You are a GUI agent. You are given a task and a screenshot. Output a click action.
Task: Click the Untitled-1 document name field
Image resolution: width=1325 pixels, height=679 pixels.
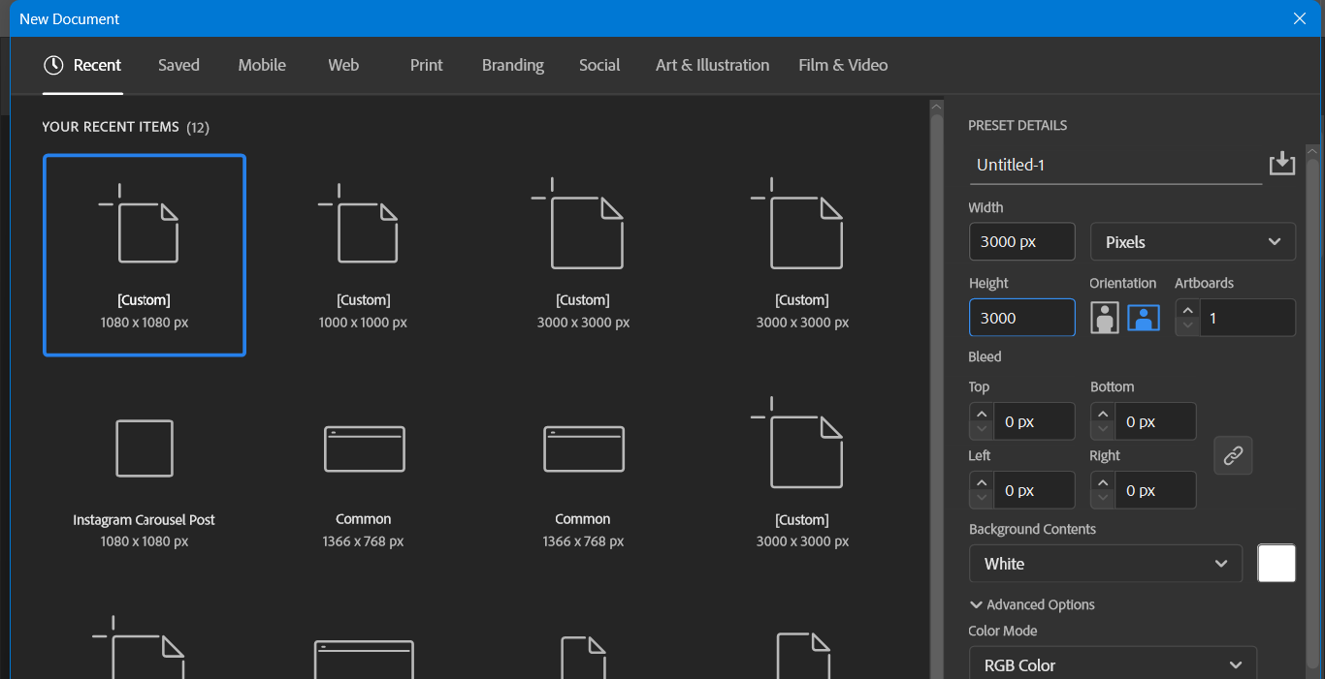click(x=1115, y=165)
